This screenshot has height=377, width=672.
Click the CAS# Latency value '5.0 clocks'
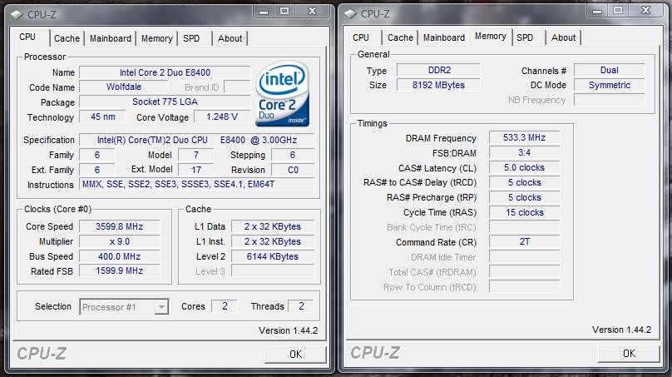point(524,168)
